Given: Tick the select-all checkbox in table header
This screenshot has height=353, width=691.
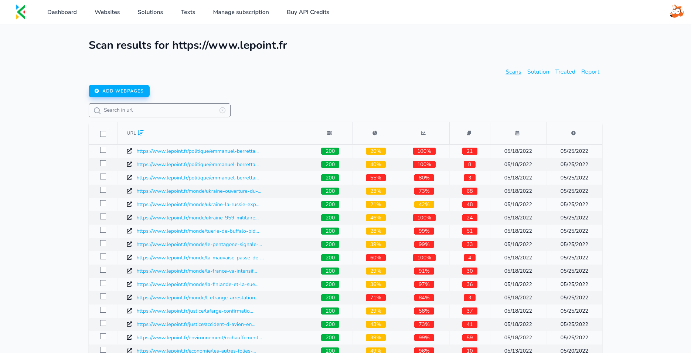Looking at the screenshot, I should pos(103,134).
